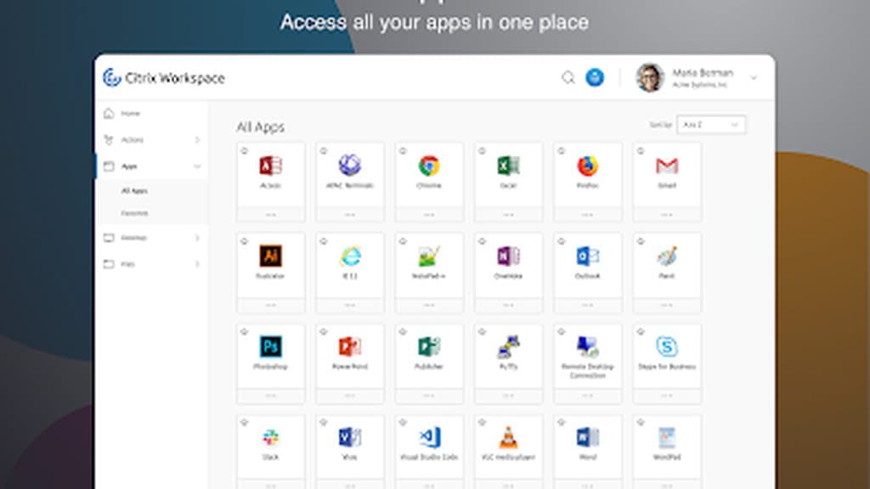Image resolution: width=870 pixels, height=489 pixels.
Task: Open more options on Firefox card
Action: 588,215
